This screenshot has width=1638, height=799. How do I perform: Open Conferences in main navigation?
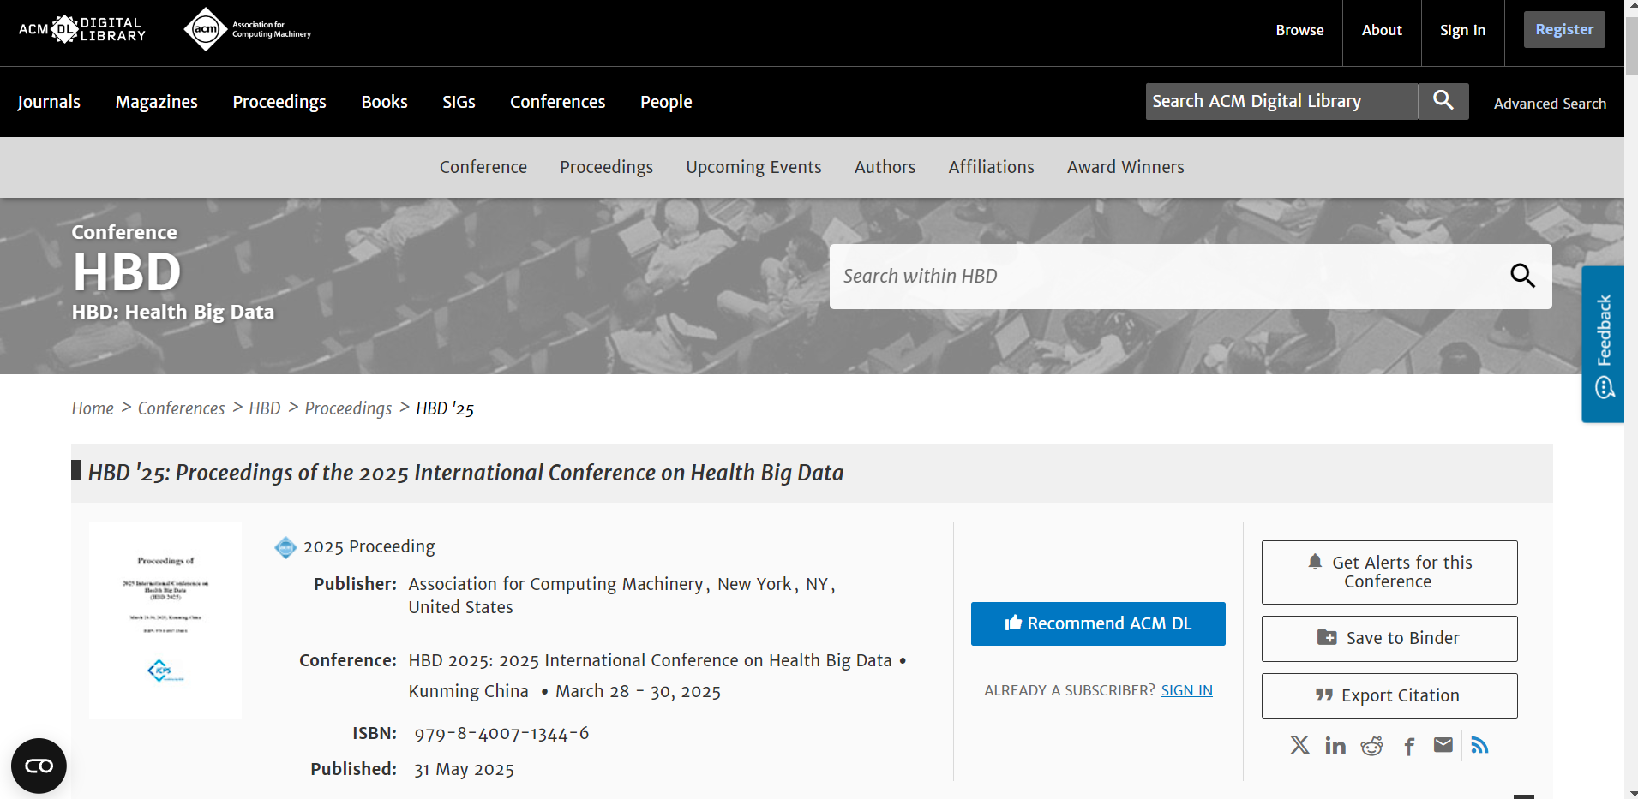[x=558, y=102]
